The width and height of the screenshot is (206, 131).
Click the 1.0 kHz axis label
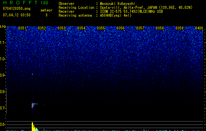pyautogui.click(x=3, y=59)
